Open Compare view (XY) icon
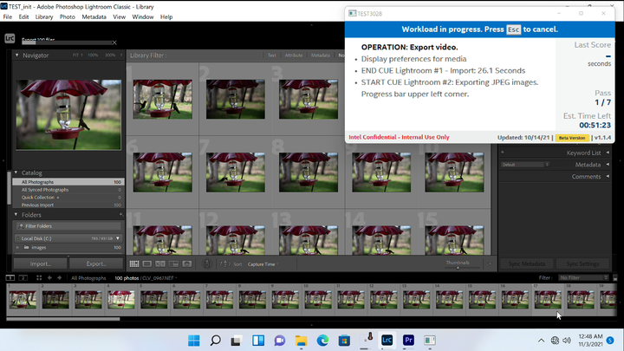Screen dimensions: 624x351 (x=160, y=263)
